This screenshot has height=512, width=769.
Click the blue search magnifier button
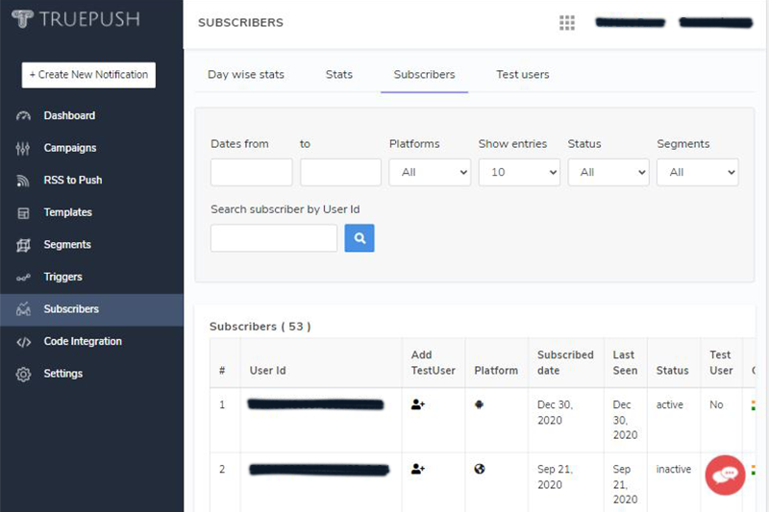(x=360, y=238)
